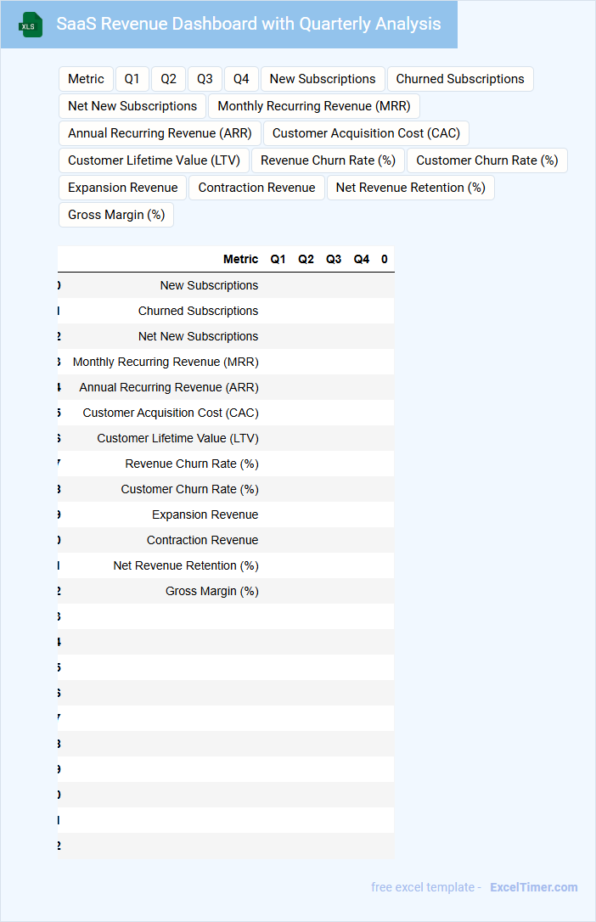Select Customer Churn Rate (%) table row
The image size is (596, 922).
point(226,489)
